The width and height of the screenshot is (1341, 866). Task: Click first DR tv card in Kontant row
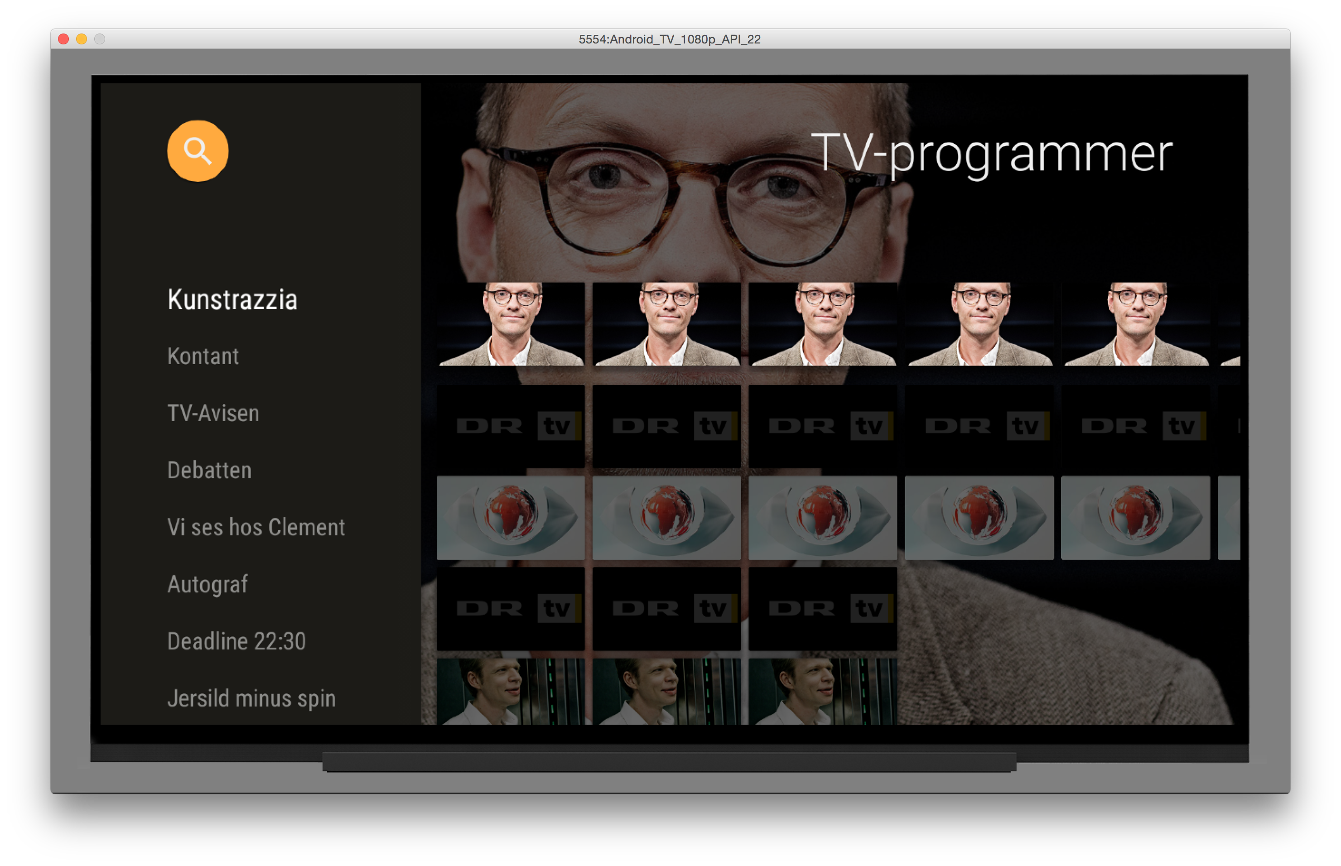click(x=510, y=426)
